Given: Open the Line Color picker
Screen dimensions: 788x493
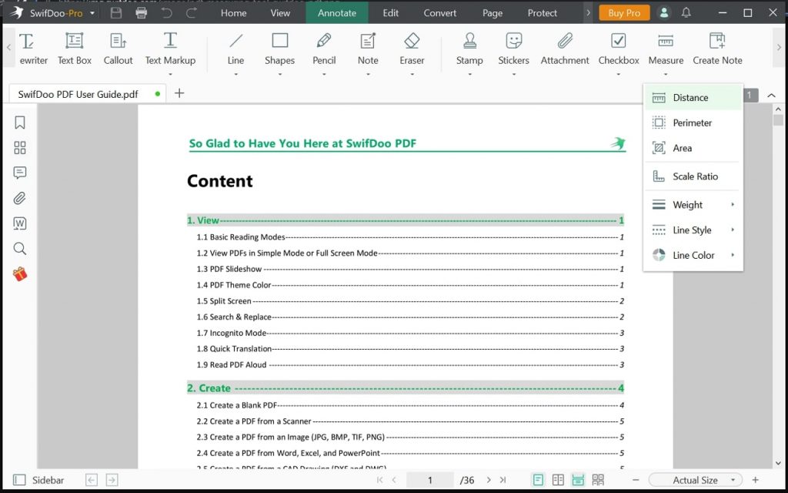Looking at the screenshot, I should [691, 255].
